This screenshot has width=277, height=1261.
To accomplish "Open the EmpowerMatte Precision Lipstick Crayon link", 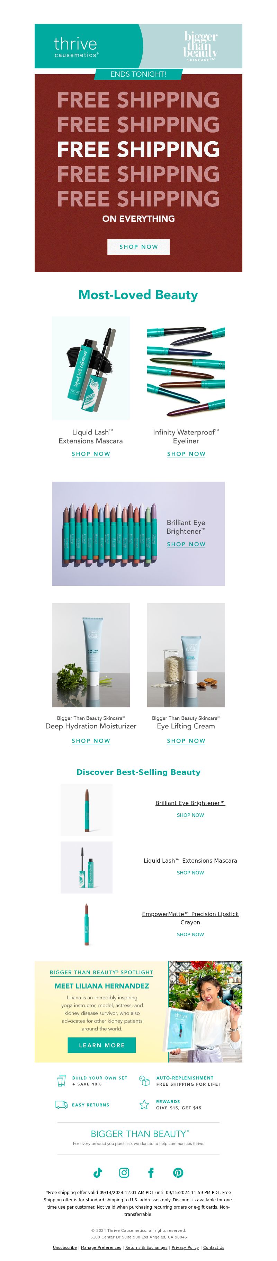I will click(x=190, y=918).
